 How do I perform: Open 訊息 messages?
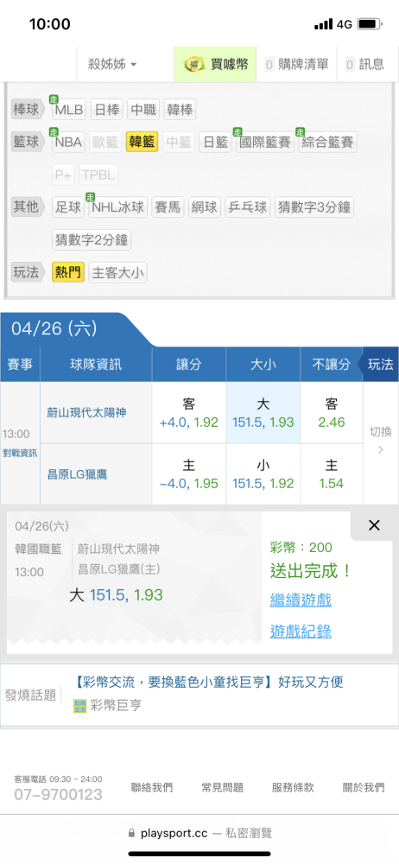click(364, 65)
